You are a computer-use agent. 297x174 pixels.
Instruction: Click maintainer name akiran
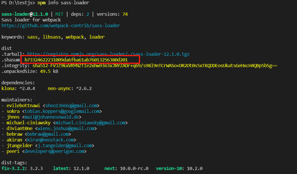pos(14,140)
